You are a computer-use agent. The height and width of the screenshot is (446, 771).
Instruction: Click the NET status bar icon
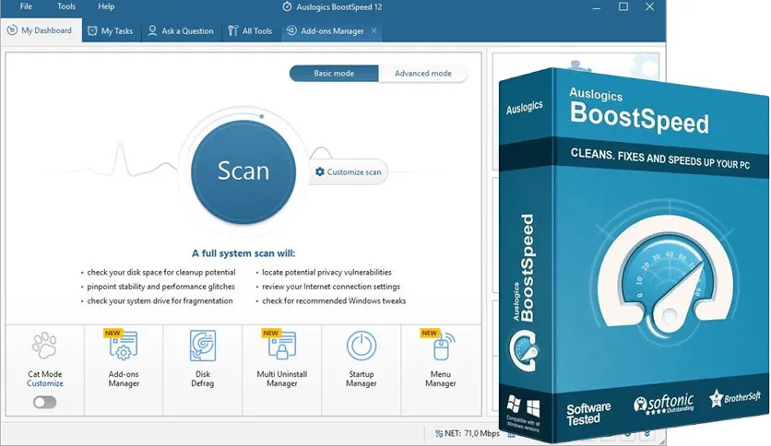(x=439, y=433)
